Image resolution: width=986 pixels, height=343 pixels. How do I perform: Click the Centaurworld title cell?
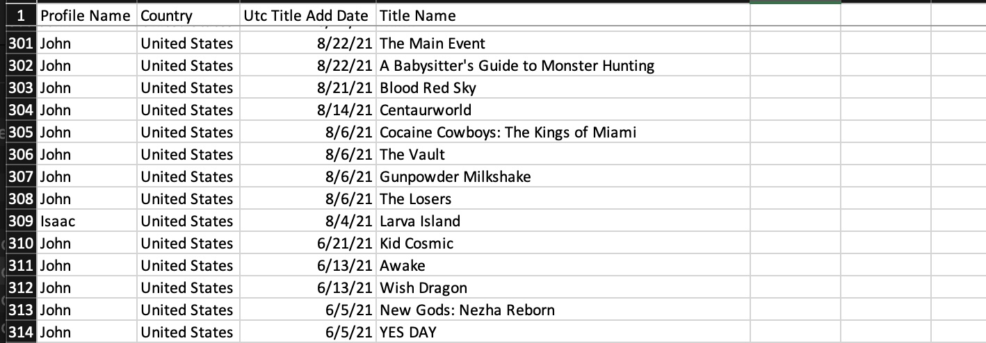click(426, 110)
